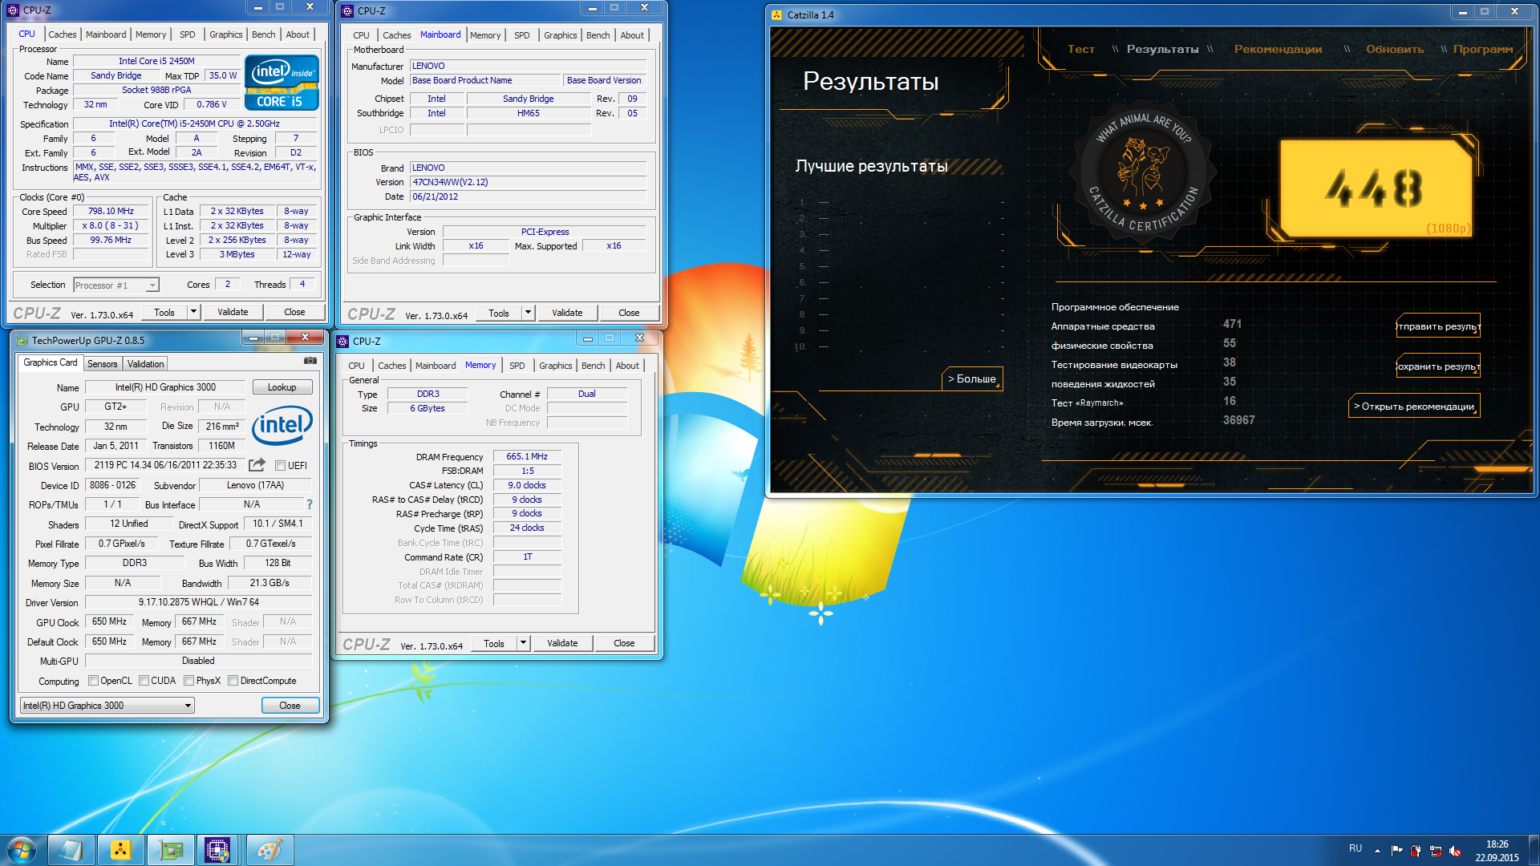Screen dimensions: 1540x866
Task: Open the Caches tab in the CPU-Z CPU window
Action: point(62,34)
